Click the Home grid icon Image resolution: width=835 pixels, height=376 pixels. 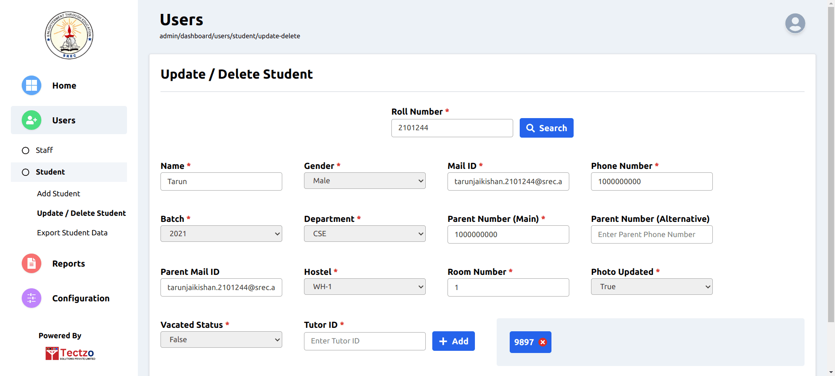click(x=31, y=86)
